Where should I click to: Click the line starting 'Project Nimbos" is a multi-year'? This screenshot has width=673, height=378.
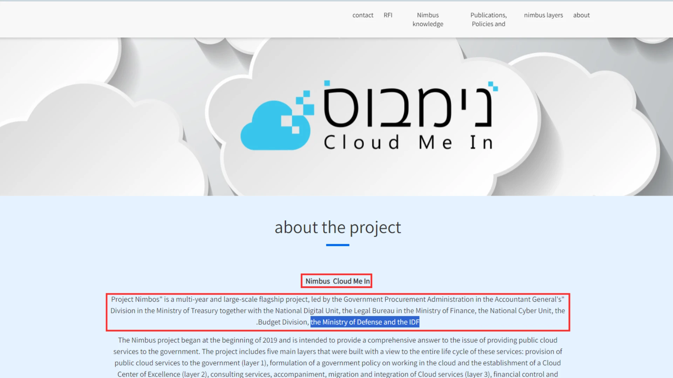(x=338, y=299)
